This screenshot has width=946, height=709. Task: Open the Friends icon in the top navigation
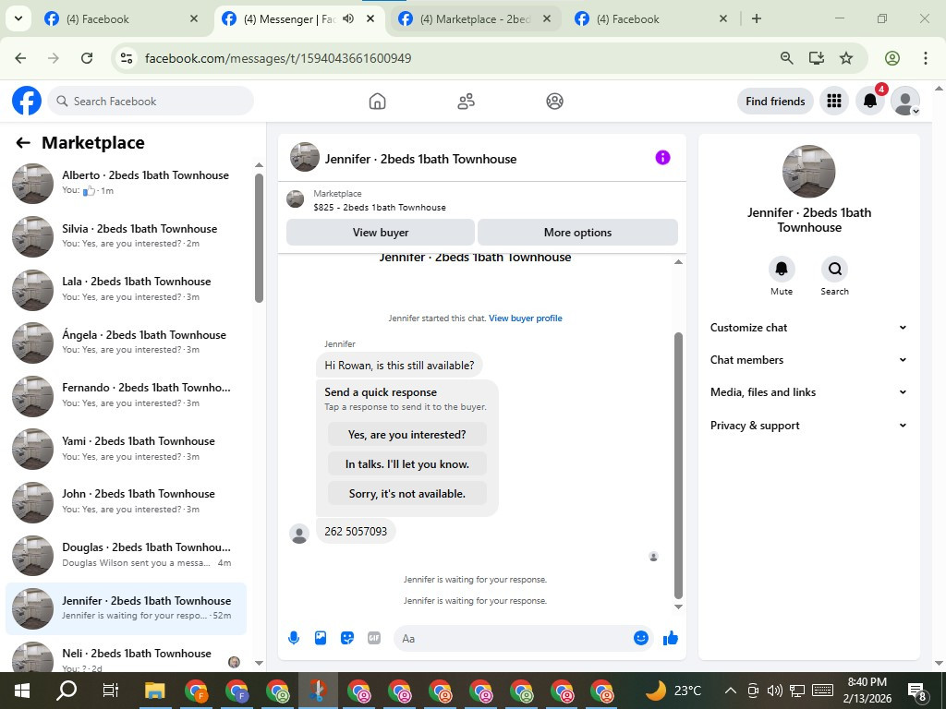[x=466, y=102]
